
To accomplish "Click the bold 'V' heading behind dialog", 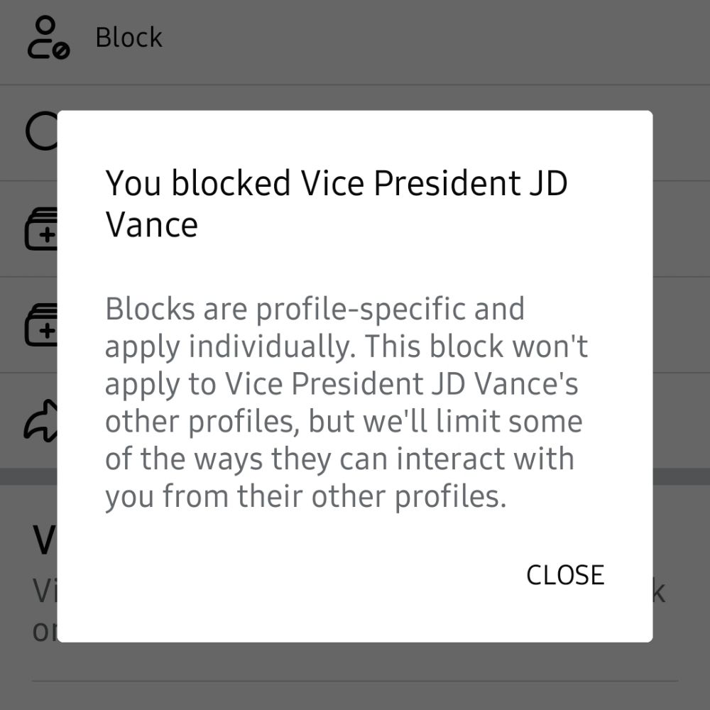I will 44,540.
